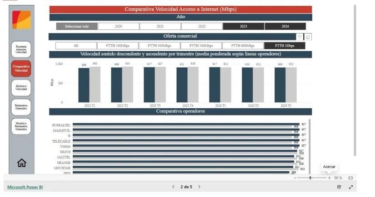Click the share icon in bottom bar
The width and height of the screenshot is (375, 197).
[x=339, y=187]
